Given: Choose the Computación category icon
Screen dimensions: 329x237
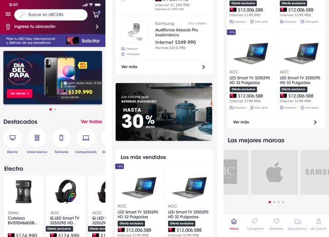Looking at the screenshot, I should pos(86,138).
